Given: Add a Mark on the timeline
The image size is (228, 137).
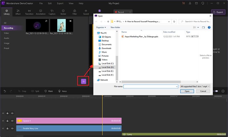Looking at the screenshot, I should click(x=48, y=91).
